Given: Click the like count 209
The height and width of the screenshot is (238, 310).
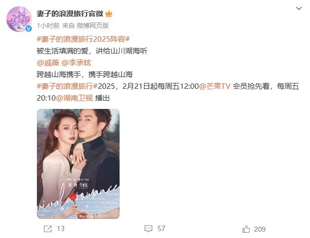Looking at the screenshot, I should coord(260,229).
